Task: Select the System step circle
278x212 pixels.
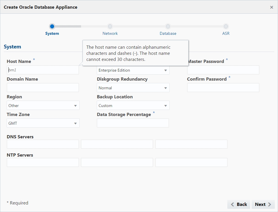Action: pyautogui.click(x=52, y=26)
